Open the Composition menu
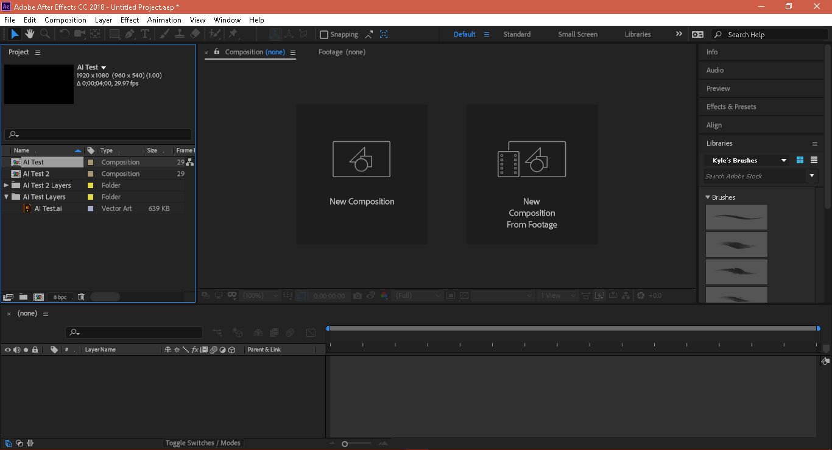This screenshot has width=832, height=450. pyautogui.click(x=65, y=19)
